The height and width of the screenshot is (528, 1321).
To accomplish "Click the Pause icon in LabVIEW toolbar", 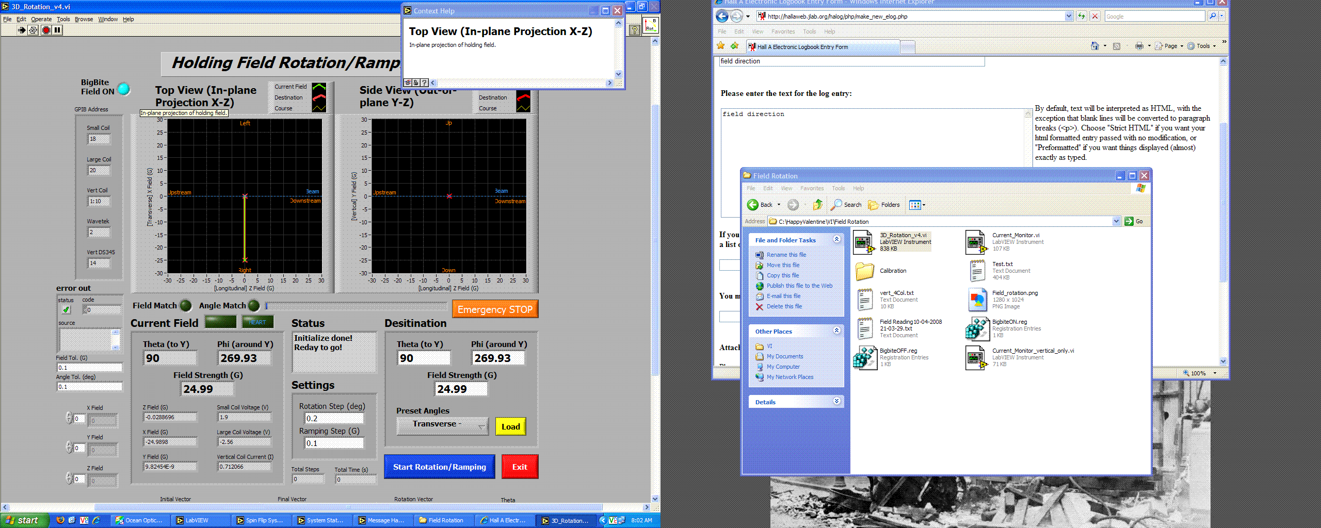I will click(x=58, y=30).
